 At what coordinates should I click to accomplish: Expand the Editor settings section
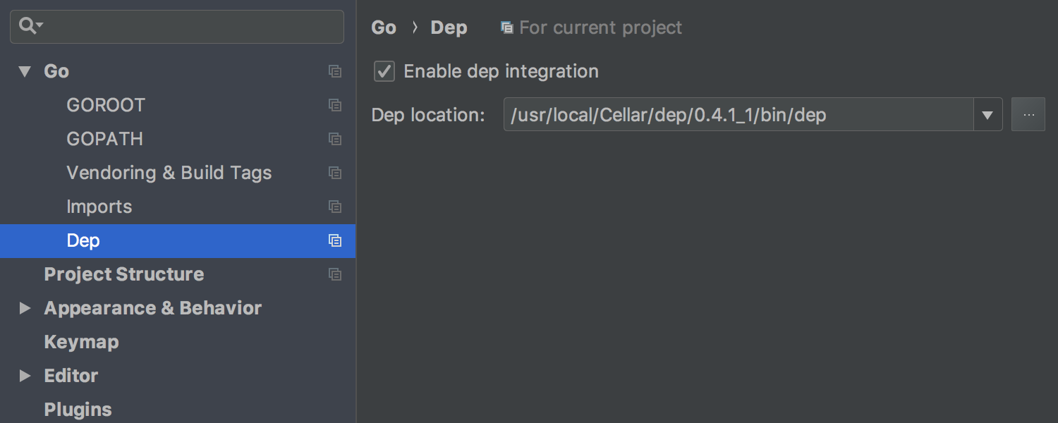click(x=25, y=376)
